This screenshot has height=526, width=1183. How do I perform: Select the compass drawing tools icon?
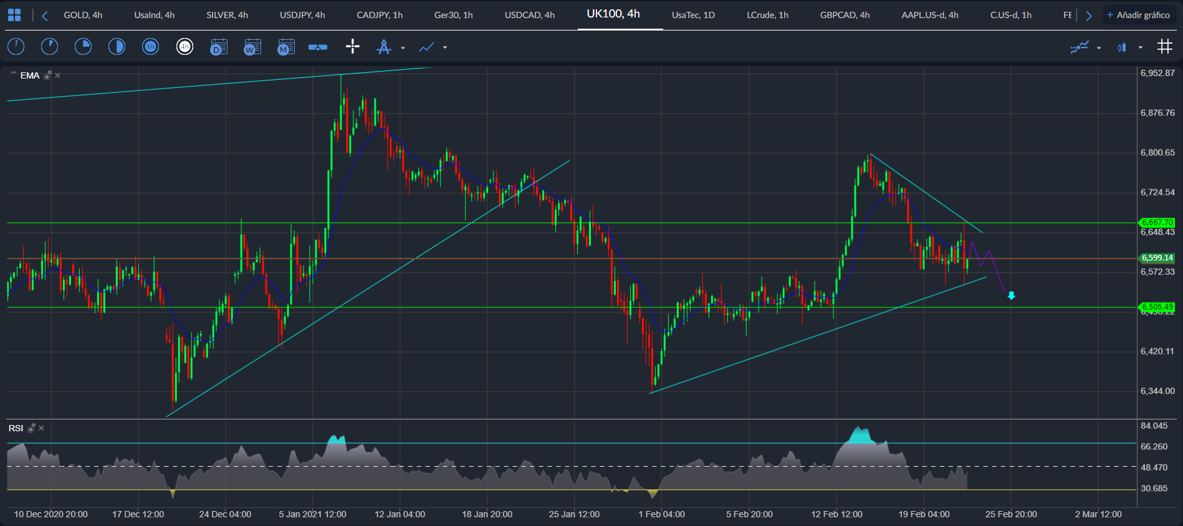coord(384,47)
